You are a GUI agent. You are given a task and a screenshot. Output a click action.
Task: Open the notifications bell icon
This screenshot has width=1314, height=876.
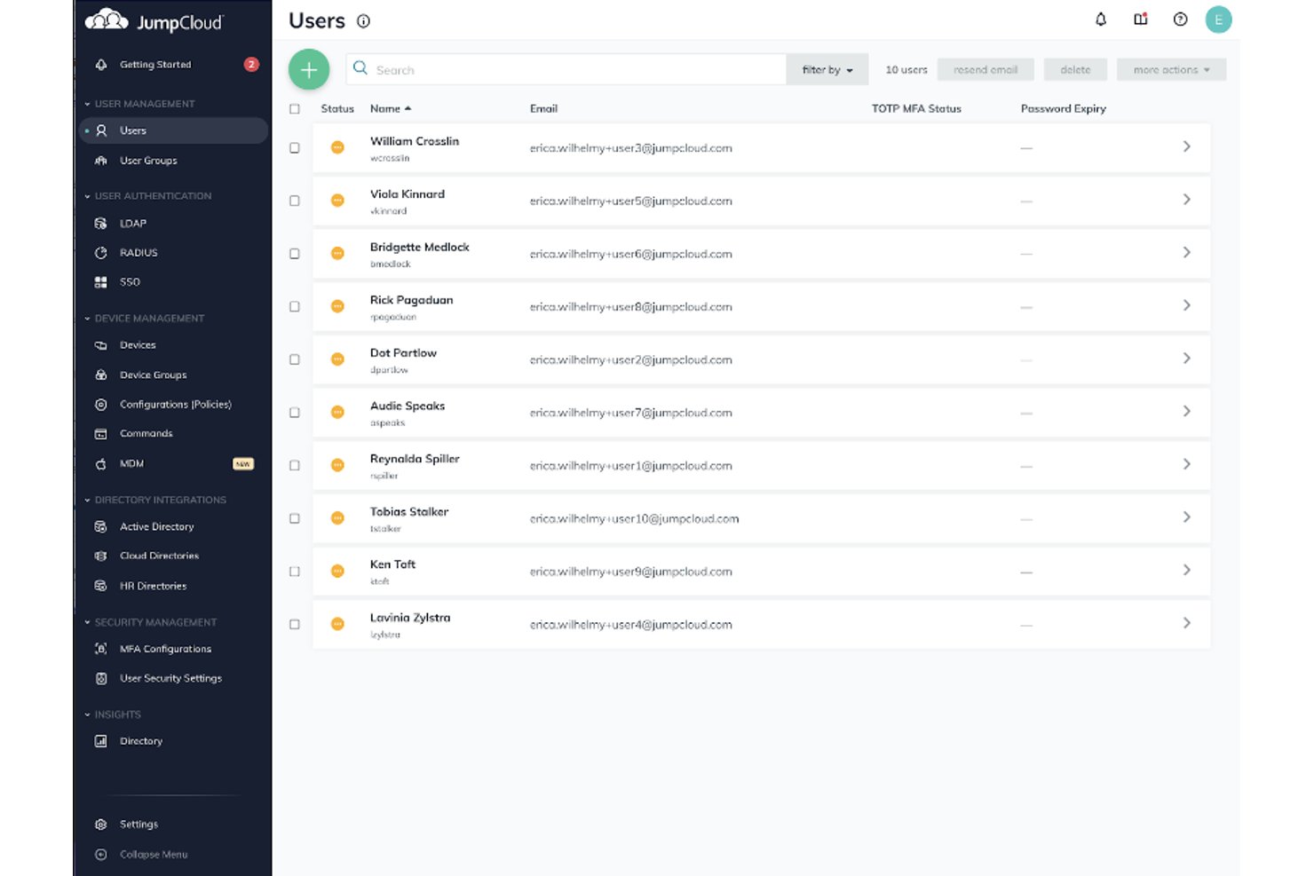pyautogui.click(x=1101, y=20)
